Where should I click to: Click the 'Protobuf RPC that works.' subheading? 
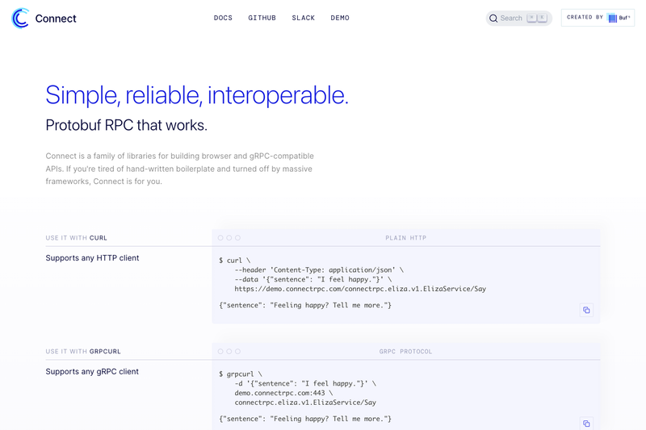coord(127,125)
